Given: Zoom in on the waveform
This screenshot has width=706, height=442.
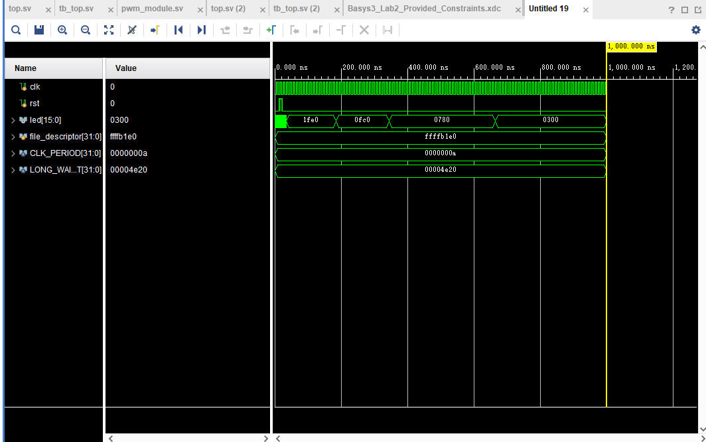Looking at the screenshot, I should pos(62,30).
